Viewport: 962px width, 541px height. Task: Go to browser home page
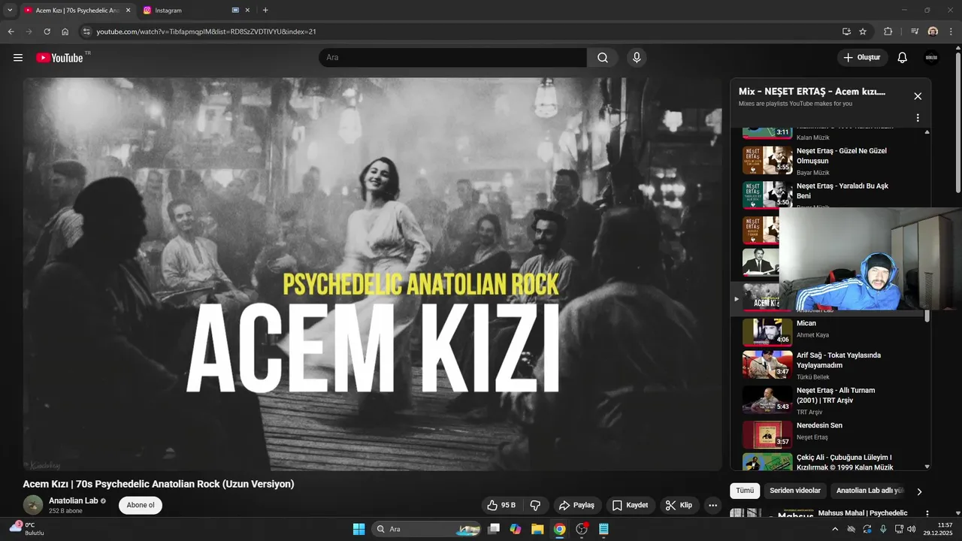point(65,32)
